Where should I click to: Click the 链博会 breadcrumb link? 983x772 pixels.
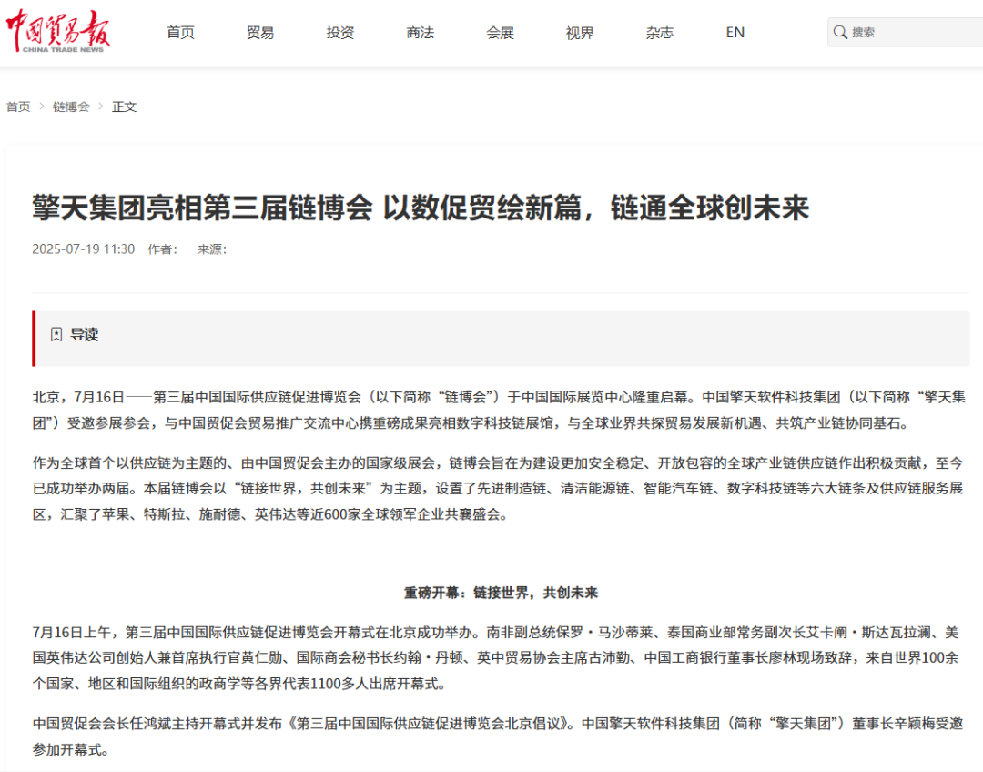72,107
